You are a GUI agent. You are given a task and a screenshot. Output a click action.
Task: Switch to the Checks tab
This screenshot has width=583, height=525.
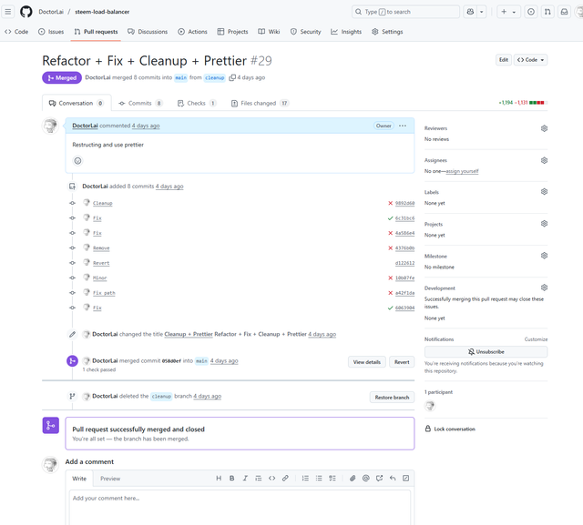pyautogui.click(x=197, y=103)
